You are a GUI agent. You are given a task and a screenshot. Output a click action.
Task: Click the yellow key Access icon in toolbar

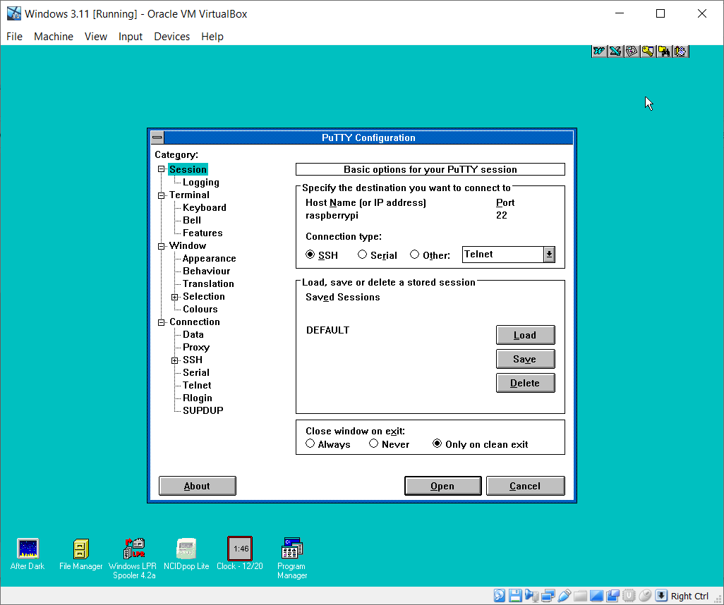(648, 51)
